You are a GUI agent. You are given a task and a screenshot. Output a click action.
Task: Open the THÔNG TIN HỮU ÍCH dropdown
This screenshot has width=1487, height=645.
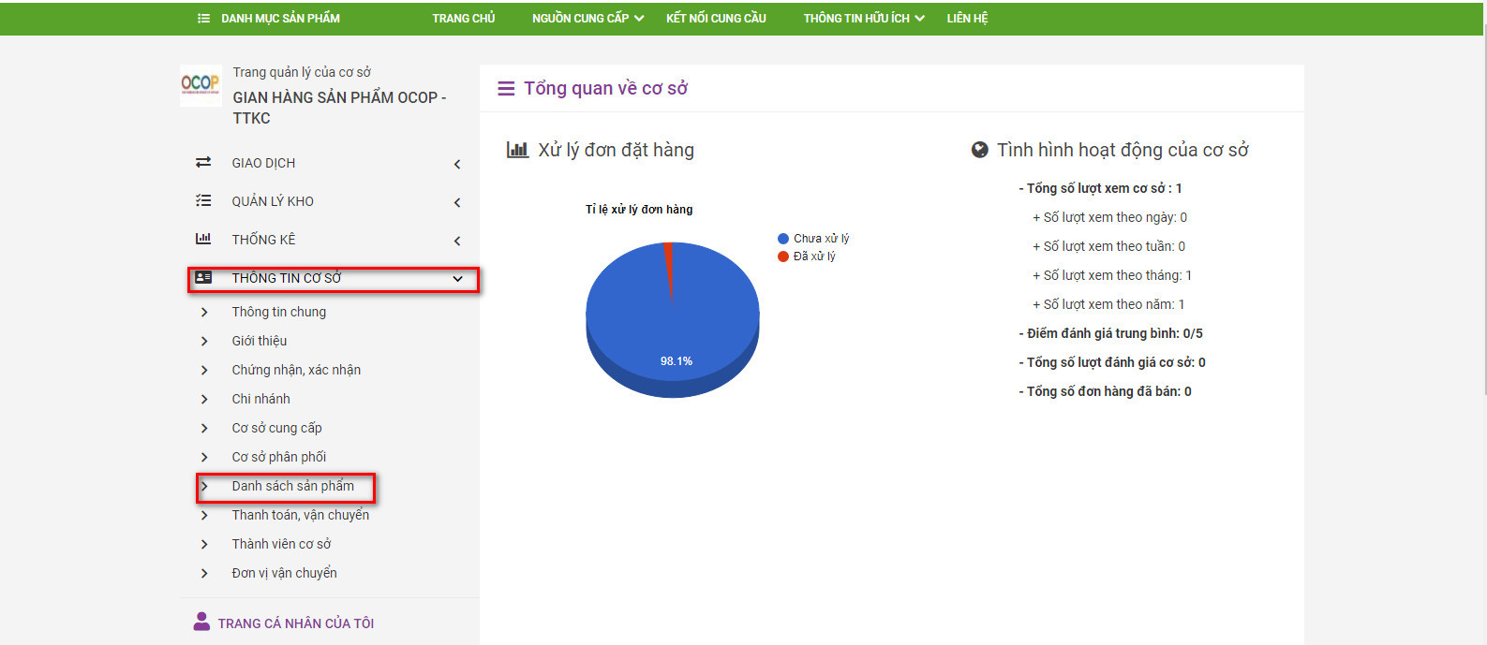click(863, 18)
